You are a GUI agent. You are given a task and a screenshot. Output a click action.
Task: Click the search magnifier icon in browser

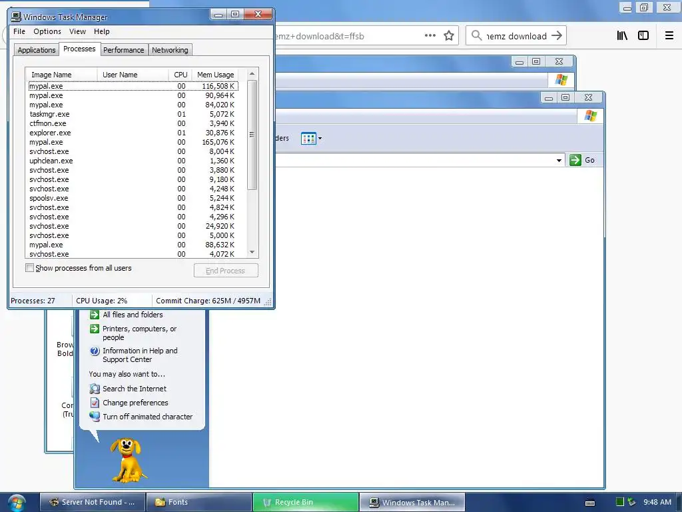click(x=477, y=36)
